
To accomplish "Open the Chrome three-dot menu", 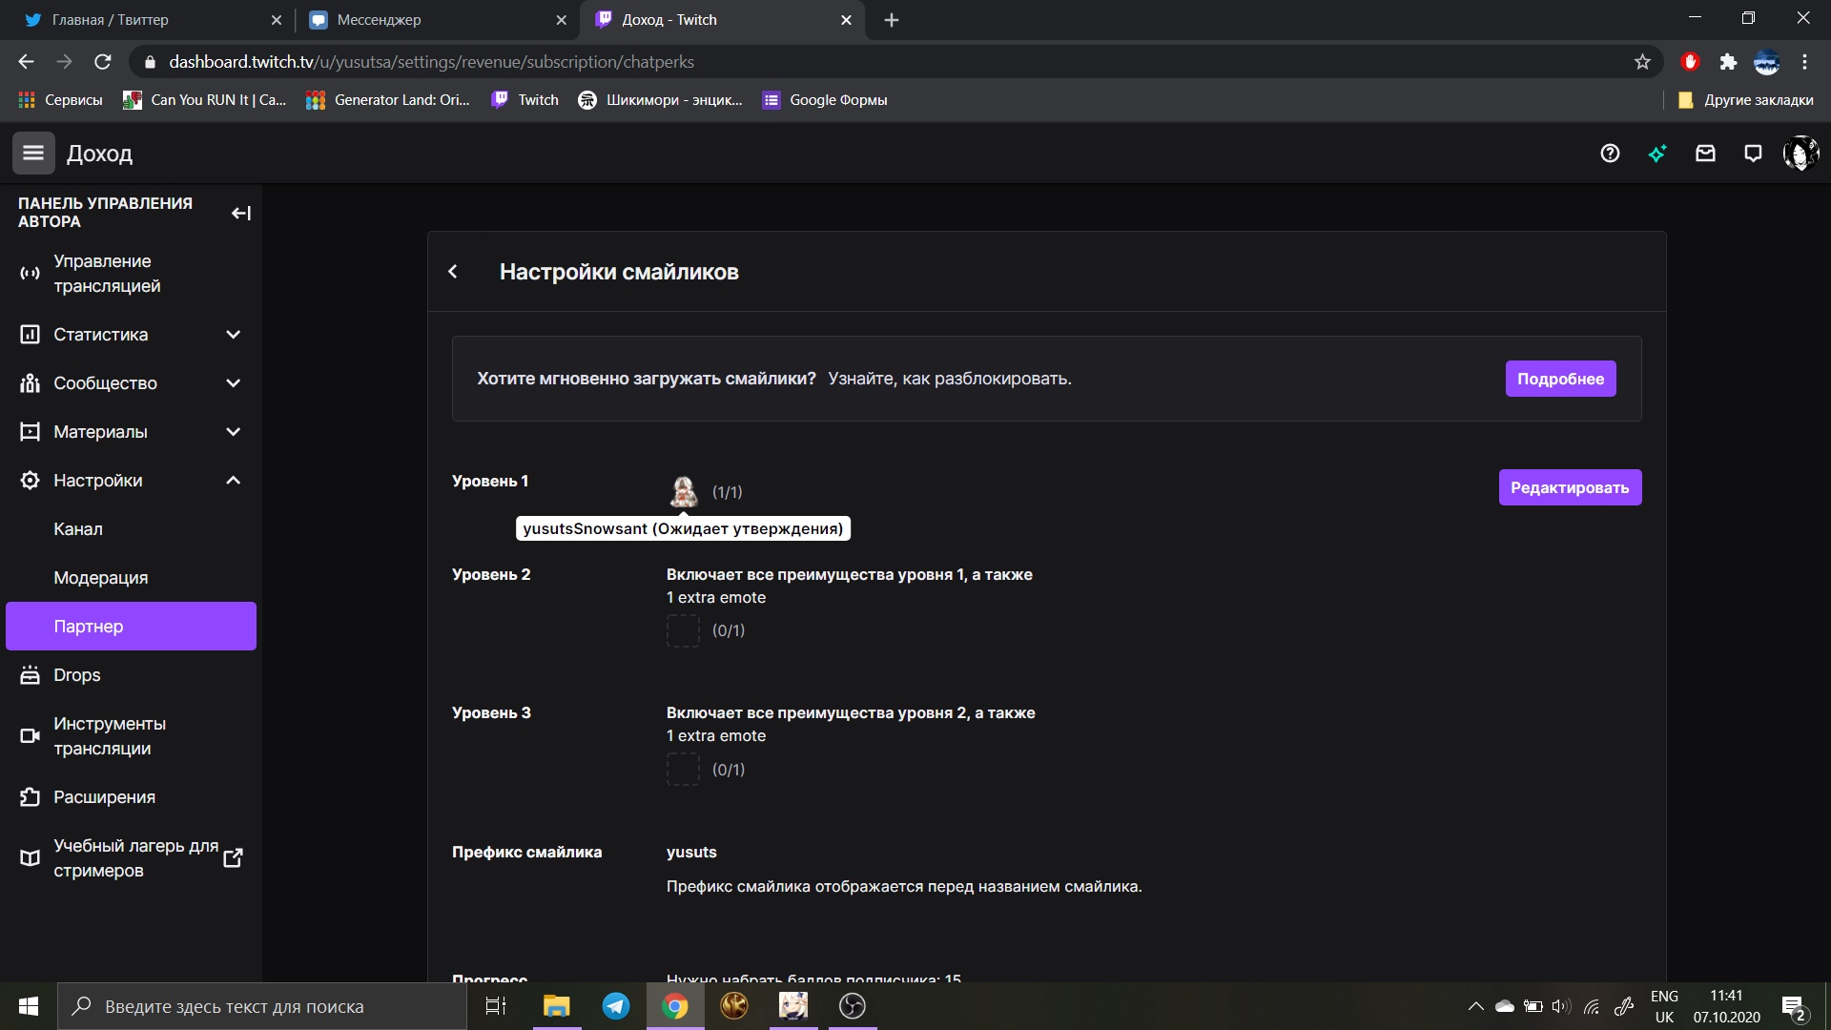I will (x=1804, y=62).
